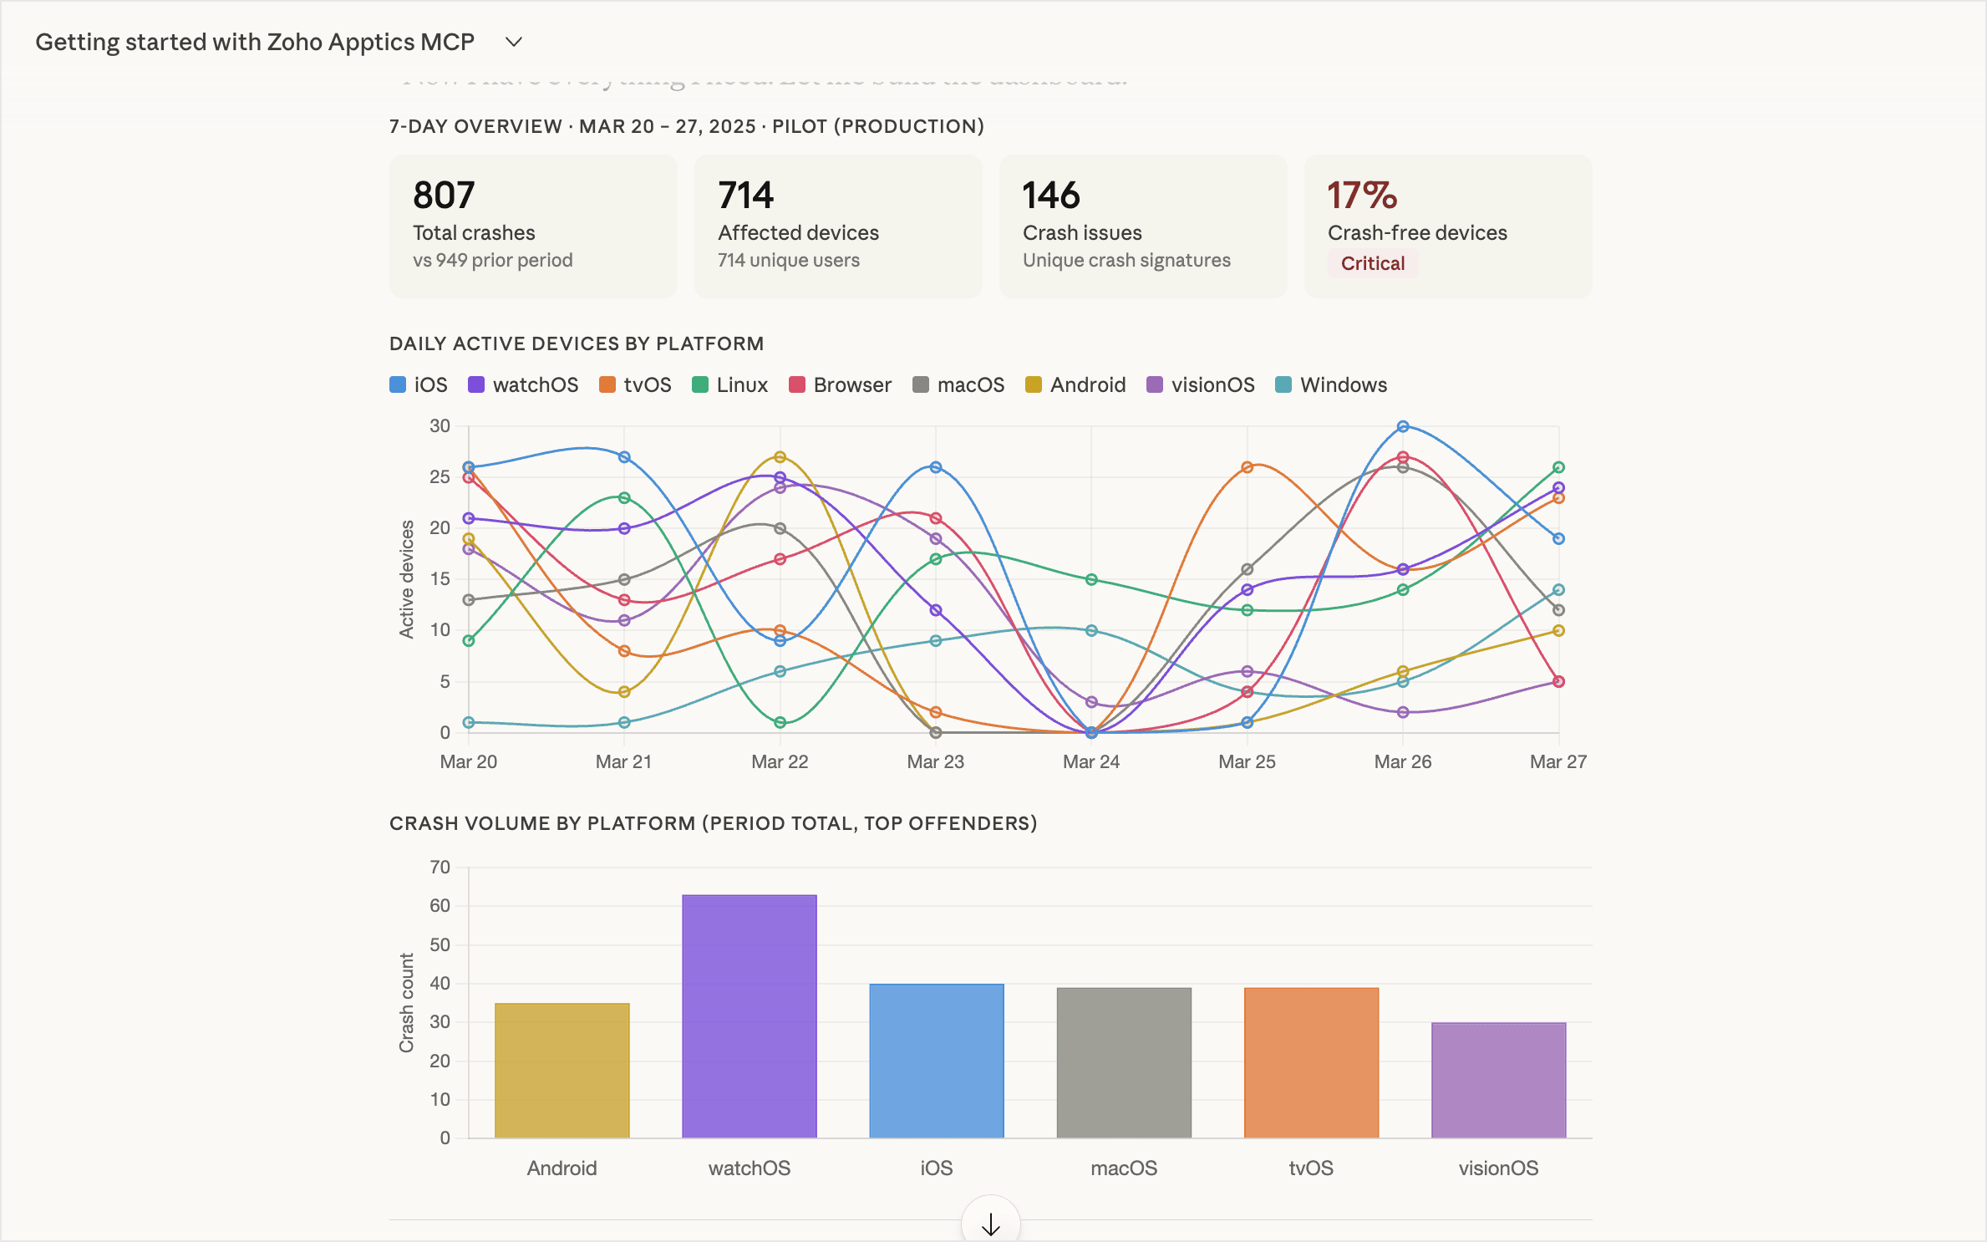The height and width of the screenshot is (1242, 1987).
Task: Click the iOS Mar 26 peak data point
Action: (1403, 426)
